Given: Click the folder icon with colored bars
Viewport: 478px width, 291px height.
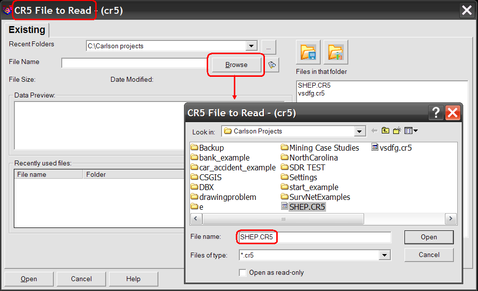Looking at the screenshot, I should point(335,52).
